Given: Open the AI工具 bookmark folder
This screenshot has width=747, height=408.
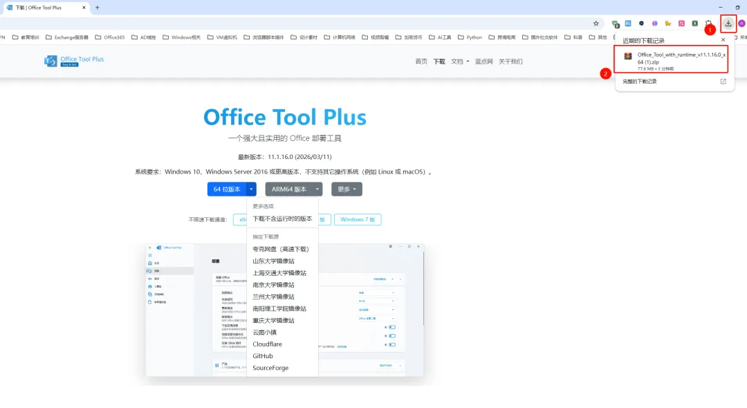Looking at the screenshot, I should pos(440,37).
